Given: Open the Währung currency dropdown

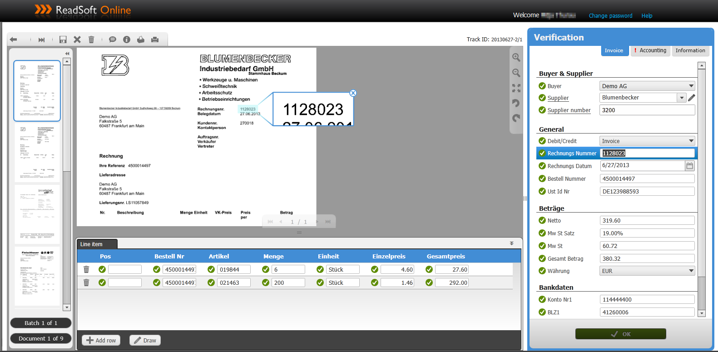Looking at the screenshot, I should coord(647,271).
